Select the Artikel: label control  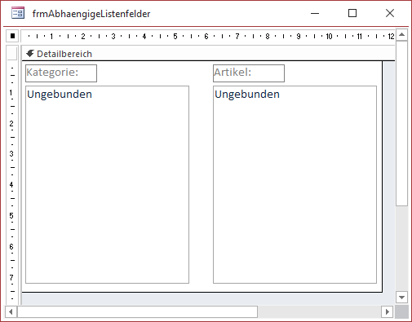pos(249,73)
